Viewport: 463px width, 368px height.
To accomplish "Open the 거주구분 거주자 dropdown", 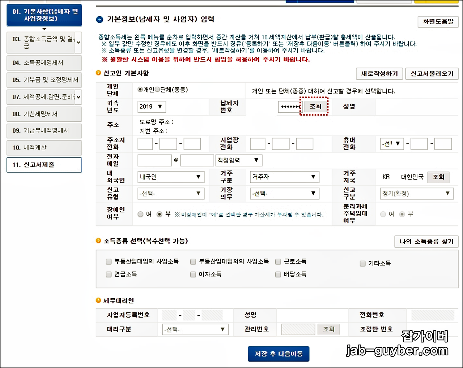I will pyautogui.click(x=284, y=177).
